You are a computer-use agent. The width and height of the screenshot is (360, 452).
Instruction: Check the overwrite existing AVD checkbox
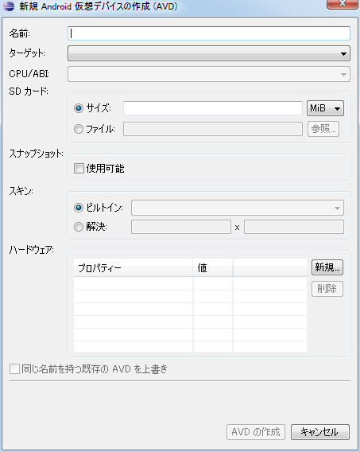[x=14, y=368]
